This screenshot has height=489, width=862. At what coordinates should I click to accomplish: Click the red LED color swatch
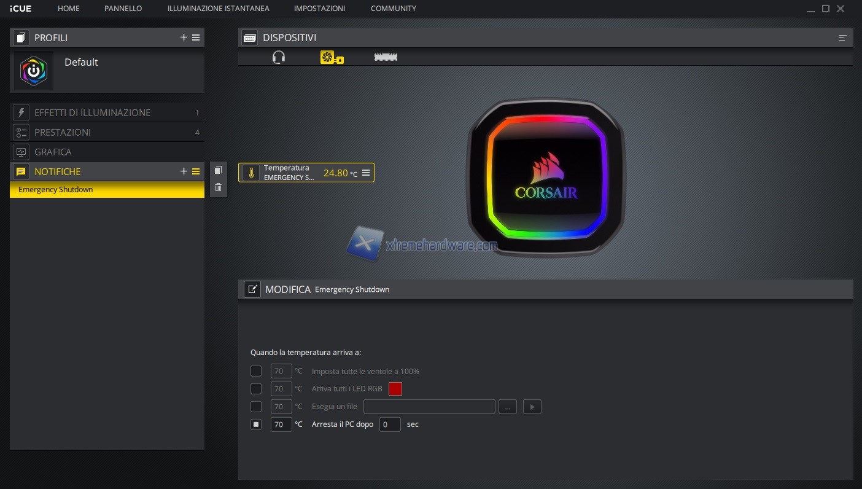pos(395,389)
